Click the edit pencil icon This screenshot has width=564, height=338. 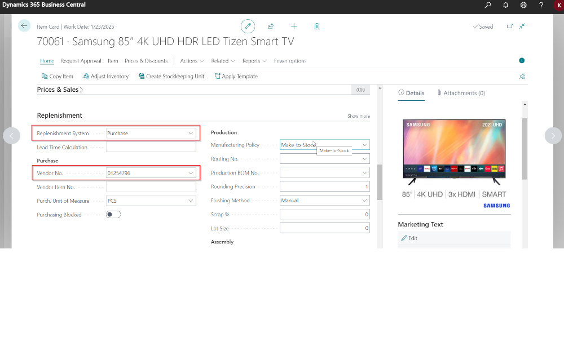pyautogui.click(x=248, y=26)
